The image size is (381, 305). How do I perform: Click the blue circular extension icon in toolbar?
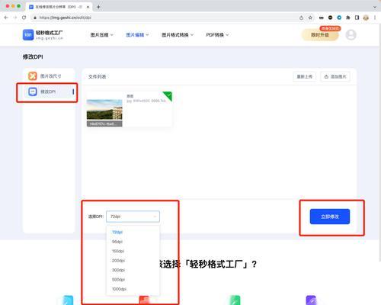pos(339,18)
